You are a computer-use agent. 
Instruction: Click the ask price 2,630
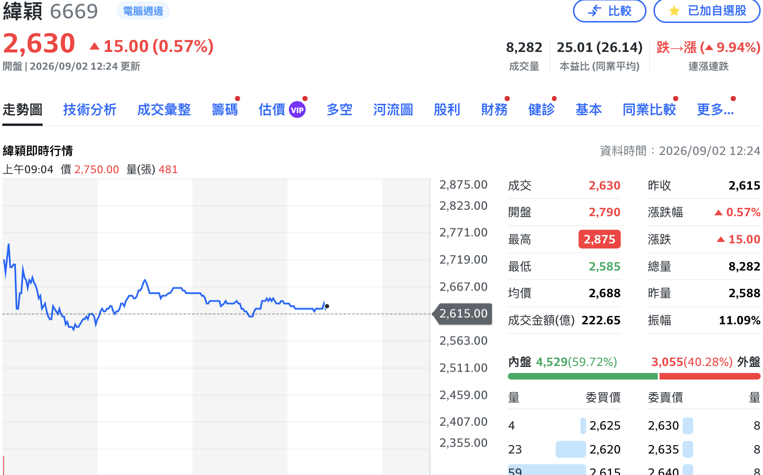(663, 425)
